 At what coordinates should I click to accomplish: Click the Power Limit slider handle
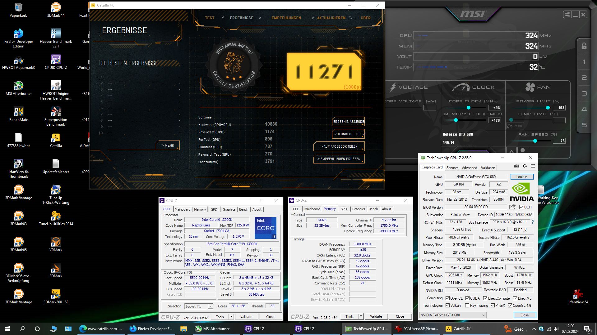coord(548,108)
